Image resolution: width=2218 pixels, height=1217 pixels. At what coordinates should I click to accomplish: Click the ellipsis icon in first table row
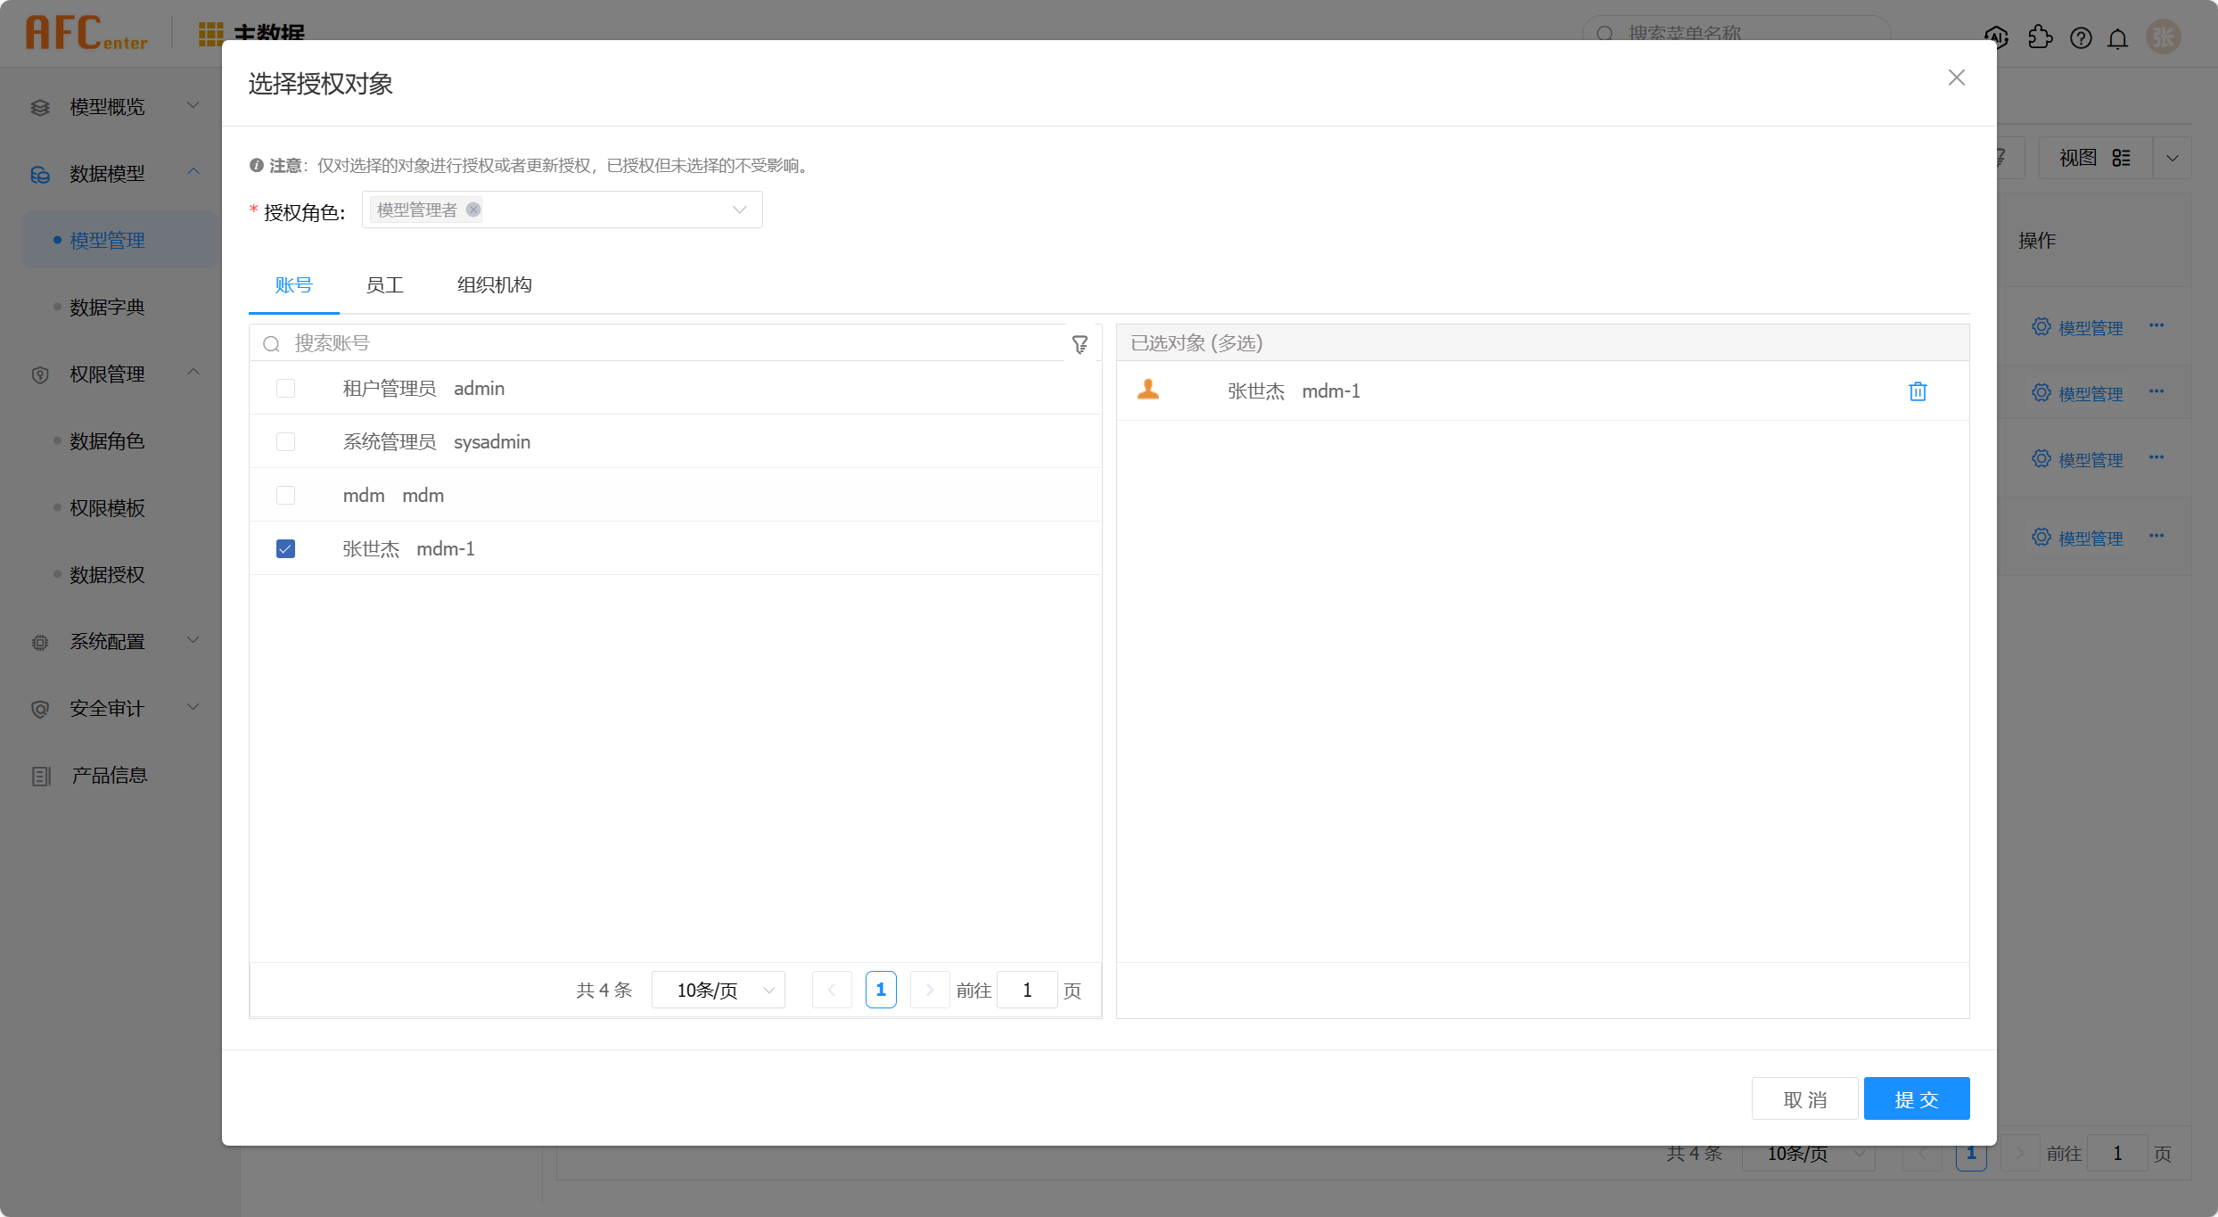[x=2156, y=325]
